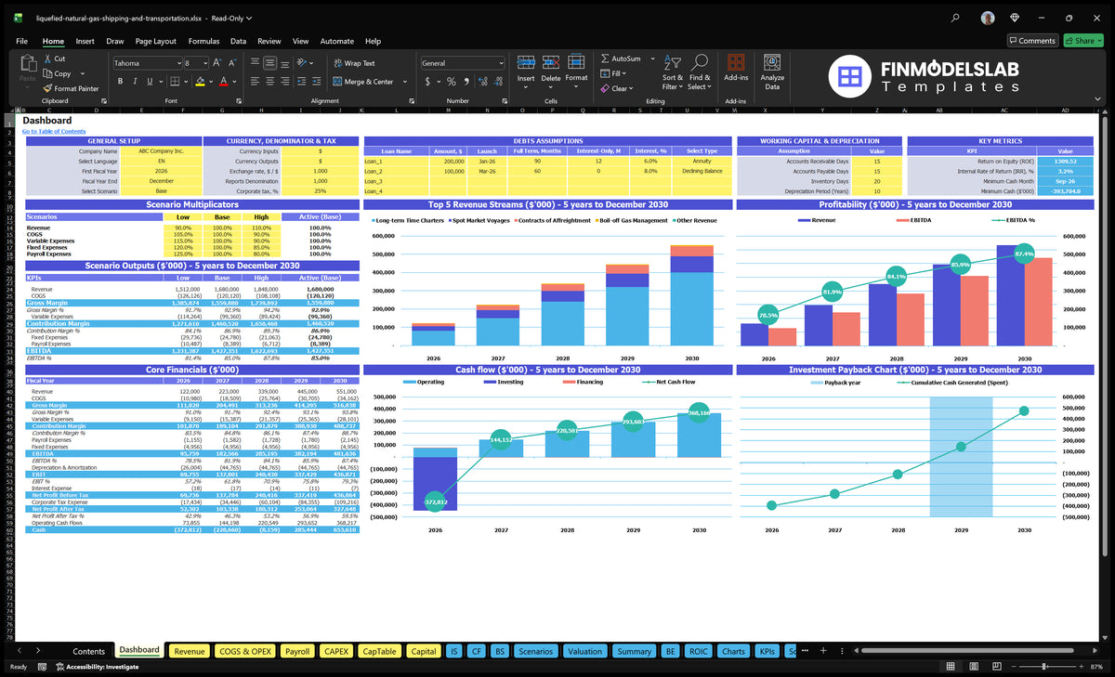The height and width of the screenshot is (677, 1115).
Task: Apply the red Font Color swatch
Action: [223, 82]
